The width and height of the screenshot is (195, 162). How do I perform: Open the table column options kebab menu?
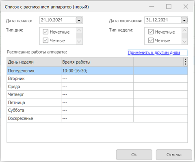tap(185, 62)
